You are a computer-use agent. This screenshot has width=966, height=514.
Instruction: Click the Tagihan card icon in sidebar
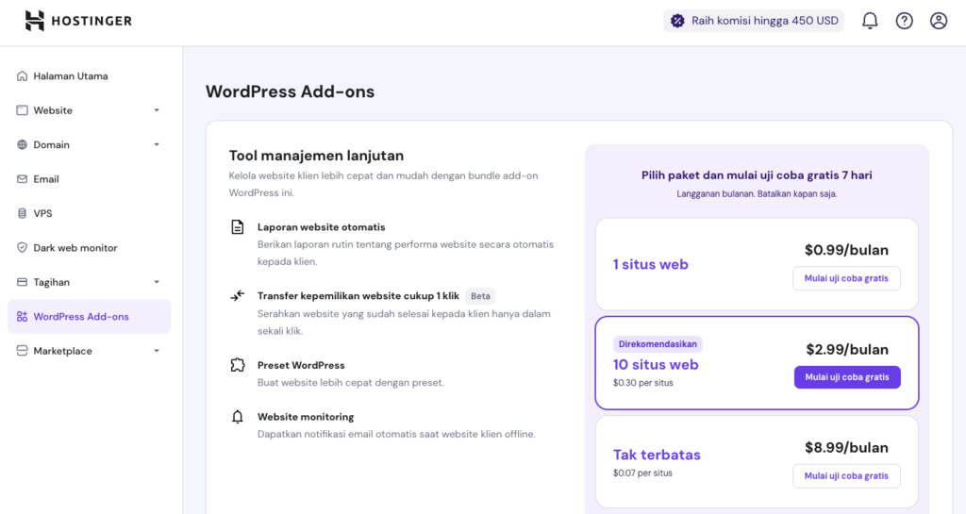[23, 282]
